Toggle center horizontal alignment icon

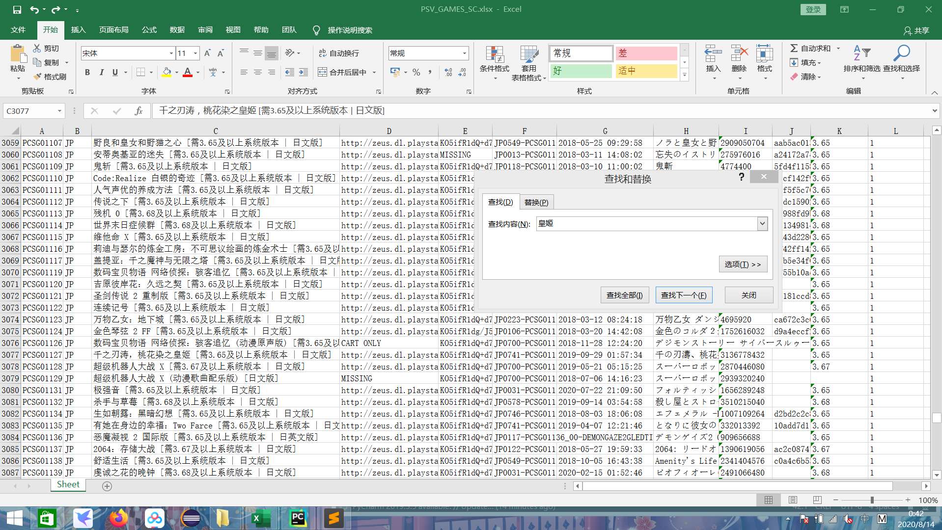258,72
